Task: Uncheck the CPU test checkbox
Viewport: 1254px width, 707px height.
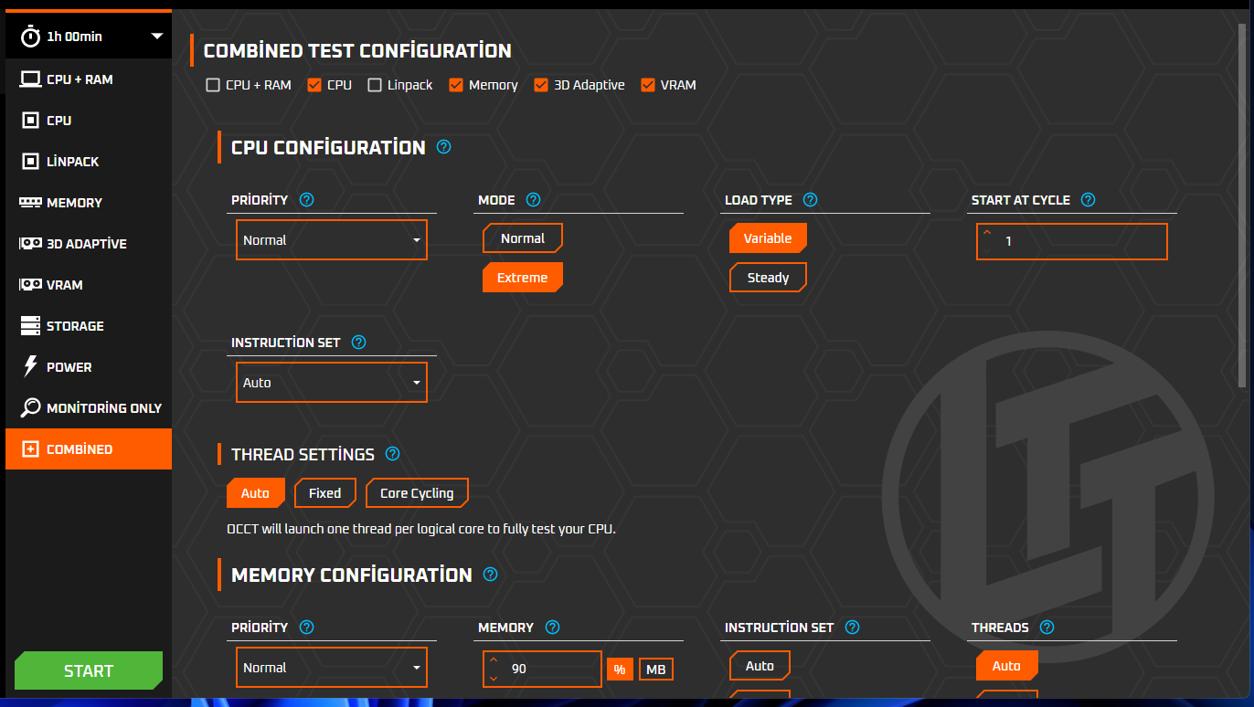Action: click(x=314, y=85)
